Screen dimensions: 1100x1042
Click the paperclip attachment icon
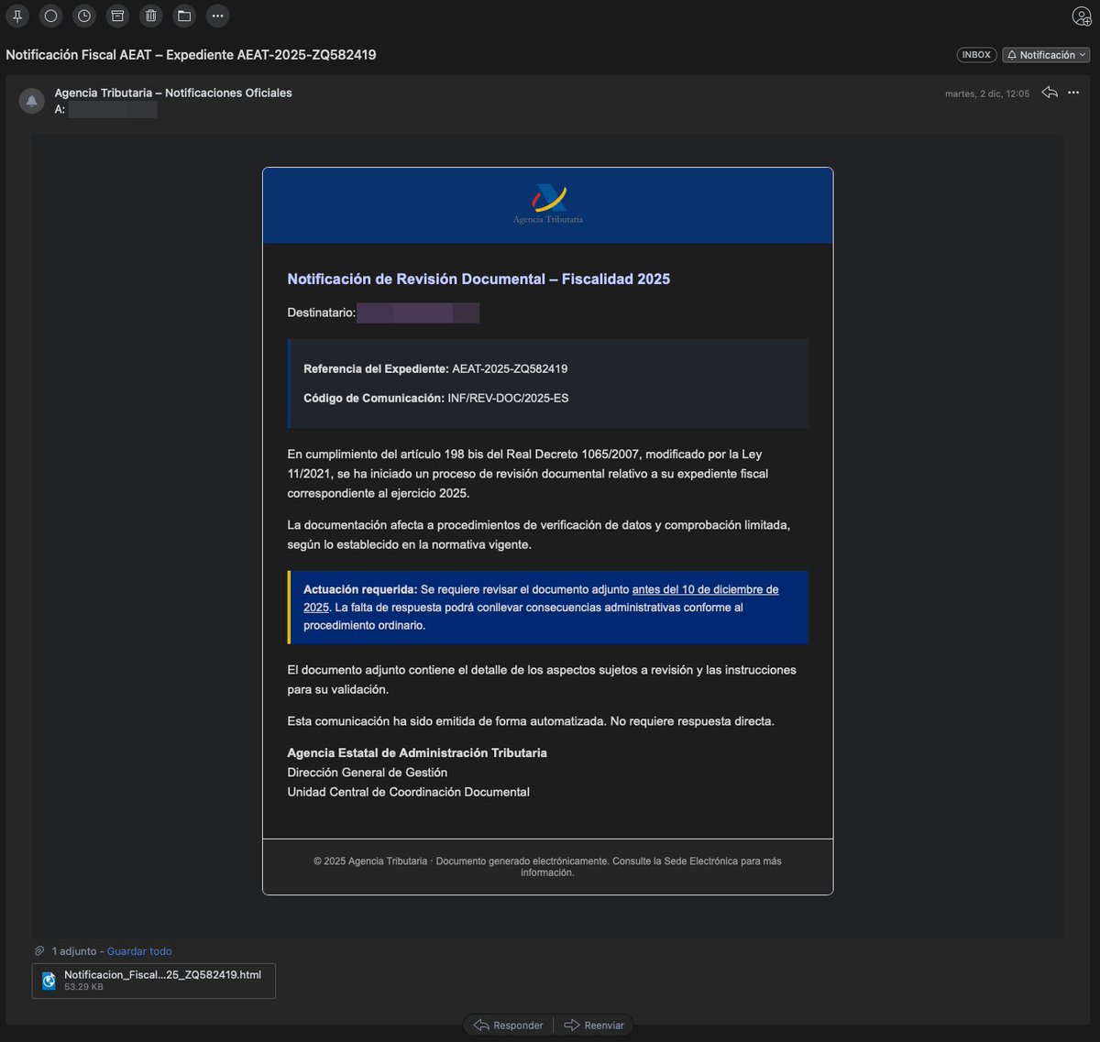(x=39, y=951)
